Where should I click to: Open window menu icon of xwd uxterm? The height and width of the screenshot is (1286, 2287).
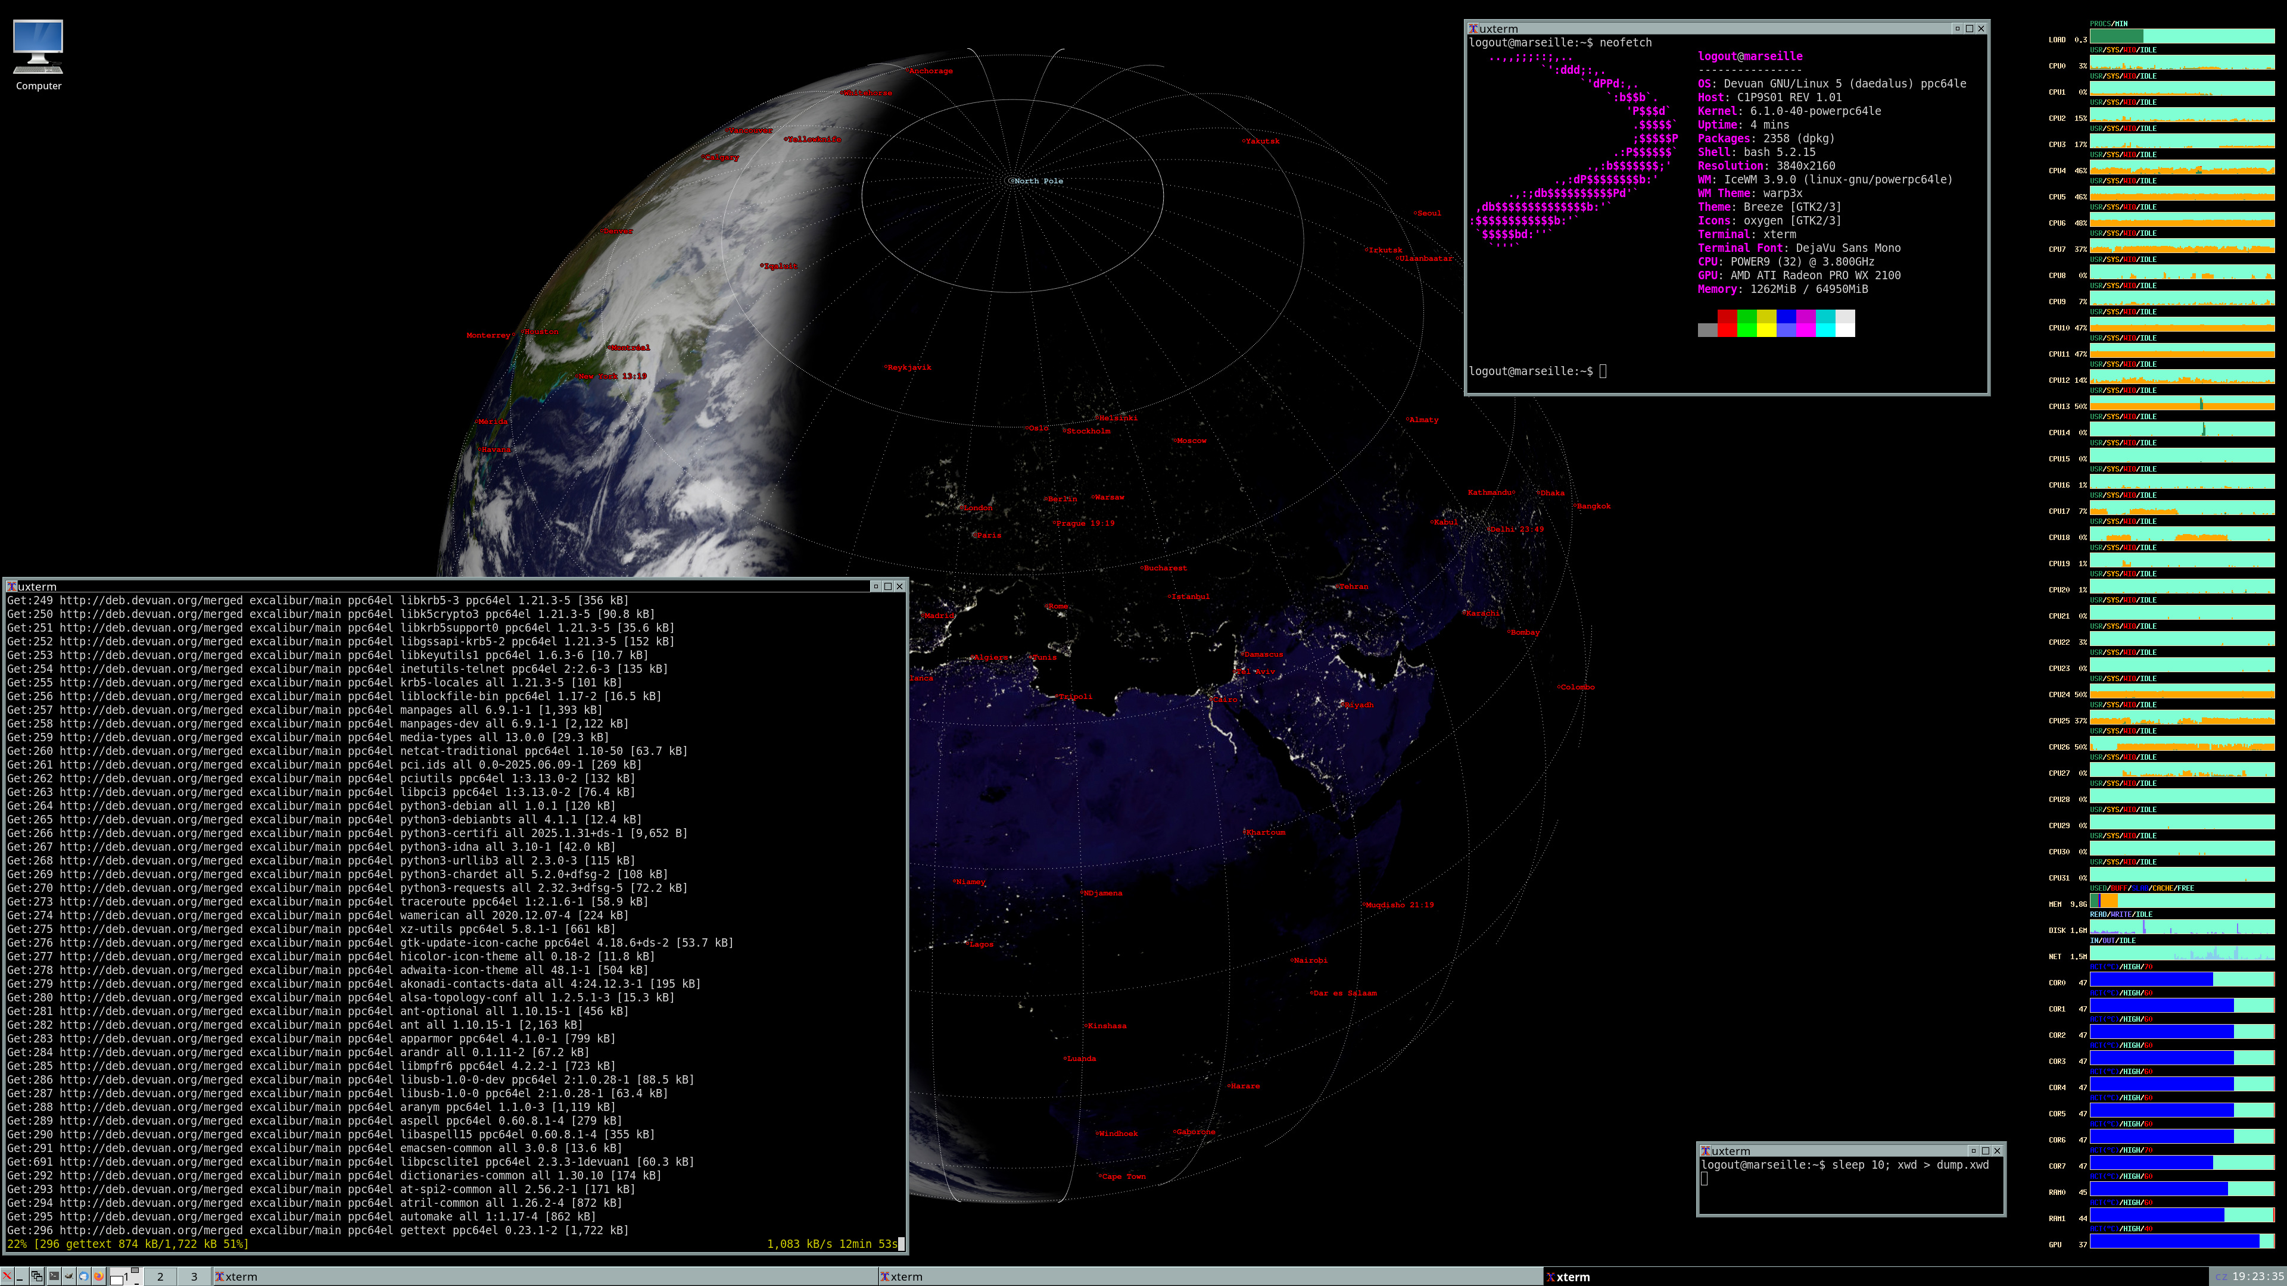1705,1151
